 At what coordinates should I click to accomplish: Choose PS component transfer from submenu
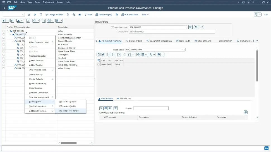coord(69,111)
